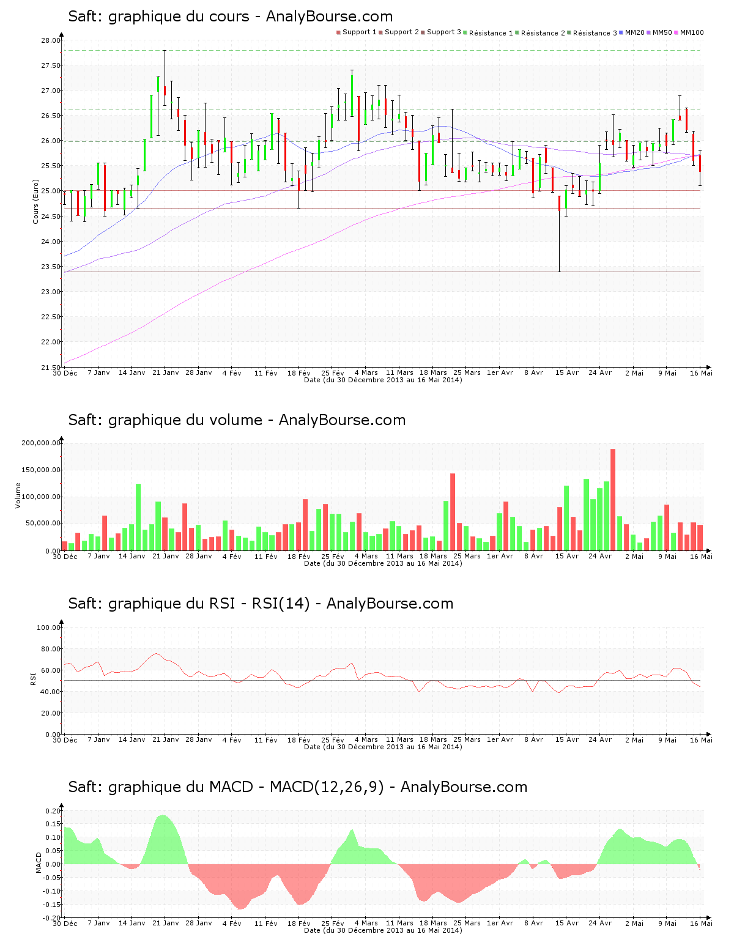Click the 'Cours (Euro)' y-axis label
This screenshot has width=734, height=948.
(x=35, y=201)
